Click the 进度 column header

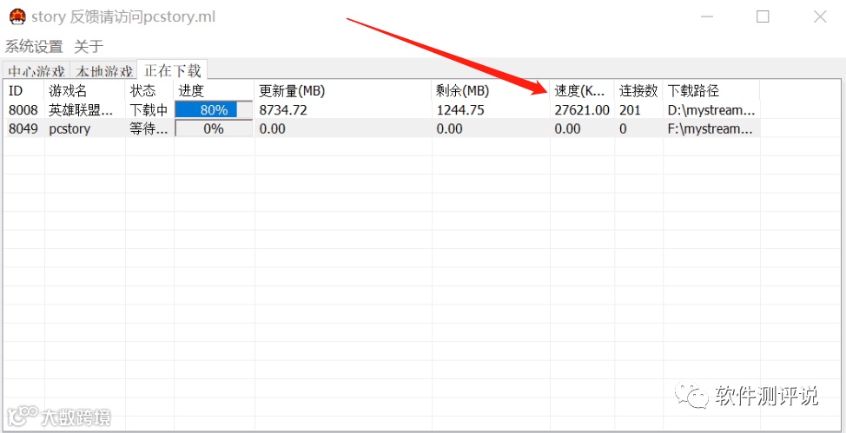click(215, 90)
